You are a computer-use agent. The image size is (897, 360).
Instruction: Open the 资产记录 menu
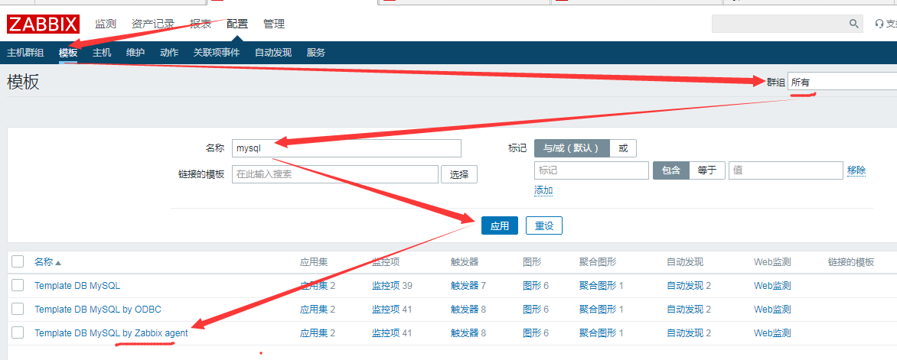(x=153, y=24)
